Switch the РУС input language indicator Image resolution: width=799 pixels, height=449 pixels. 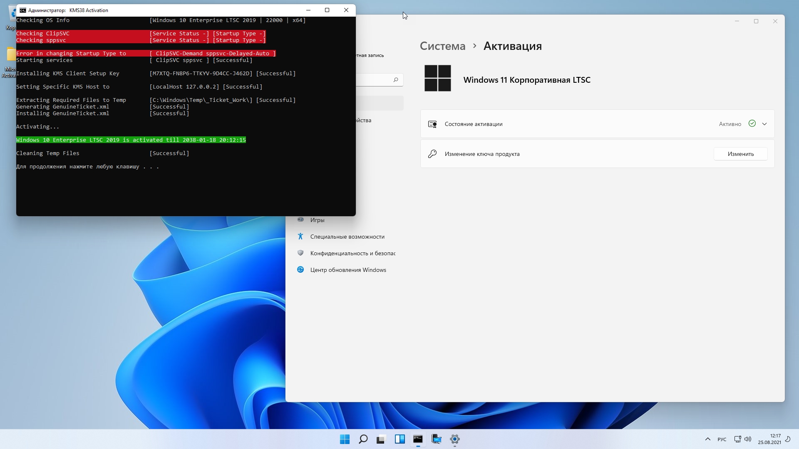722,439
